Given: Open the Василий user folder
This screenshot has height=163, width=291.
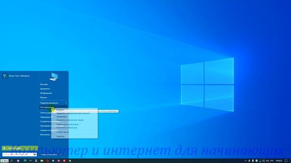Looking at the screenshot, I should pos(44,84).
